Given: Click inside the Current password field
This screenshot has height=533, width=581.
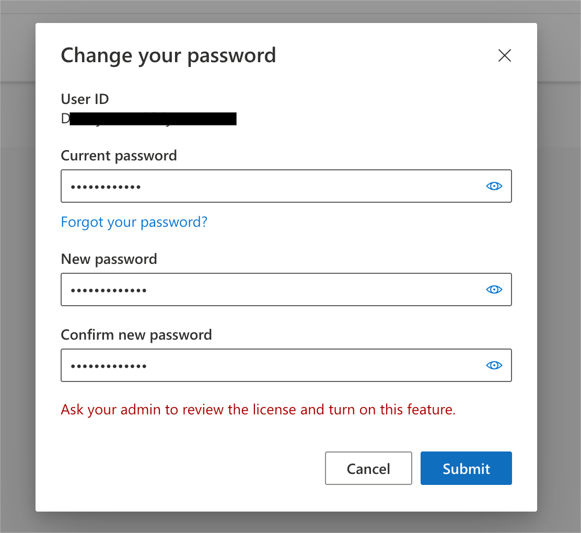Looking at the screenshot, I should coord(261,186).
